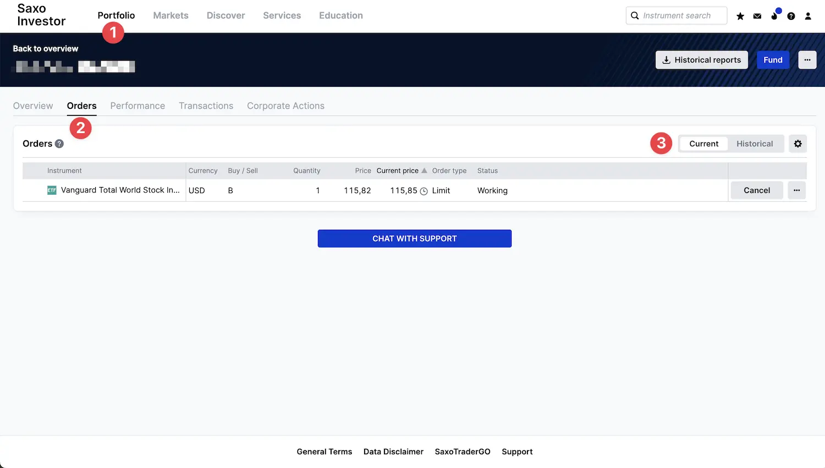Open the help question mark in header

(791, 16)
